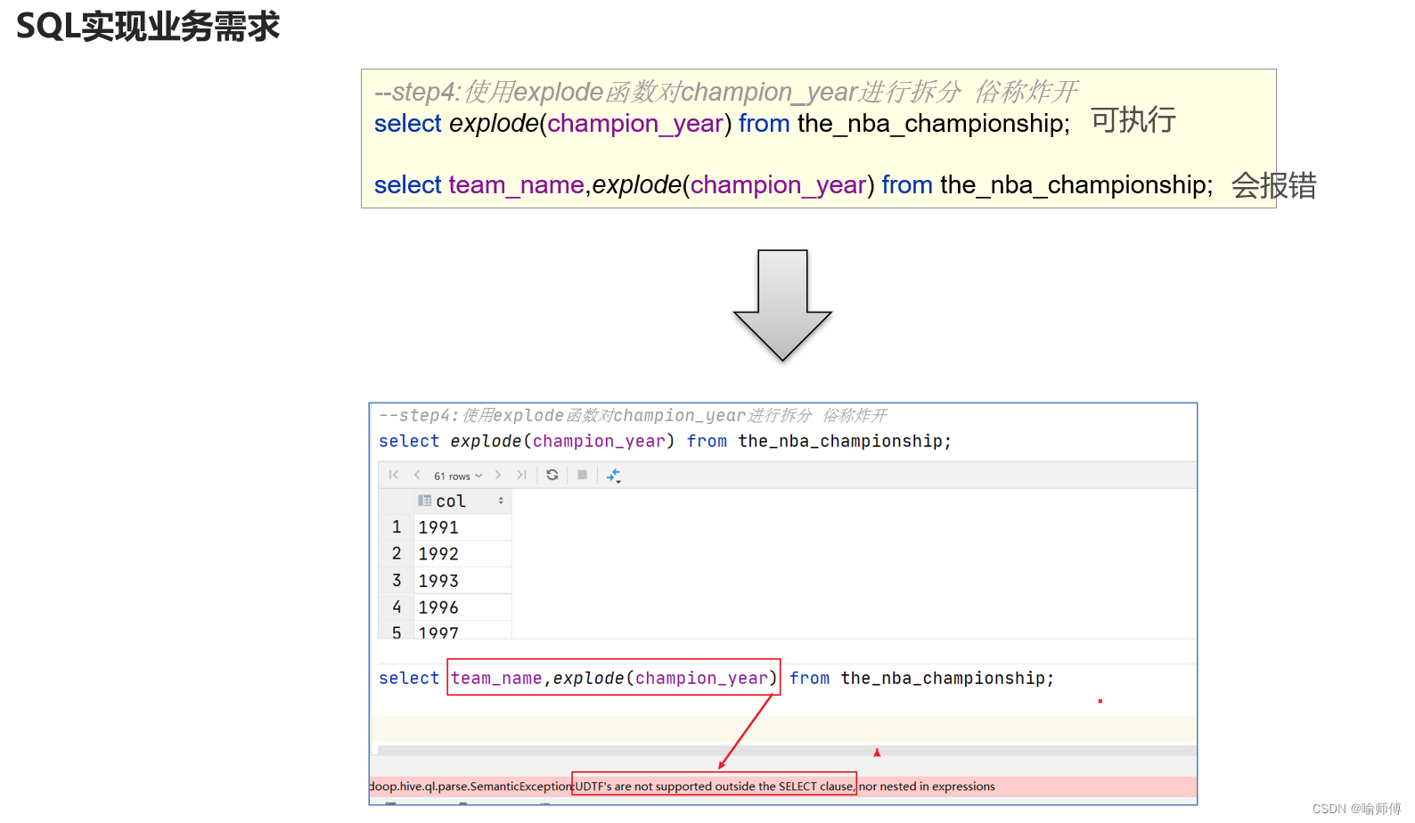Viewport: 1415px width, 823px height.
Task: Reload the query result data
Action: coord(552,476)
